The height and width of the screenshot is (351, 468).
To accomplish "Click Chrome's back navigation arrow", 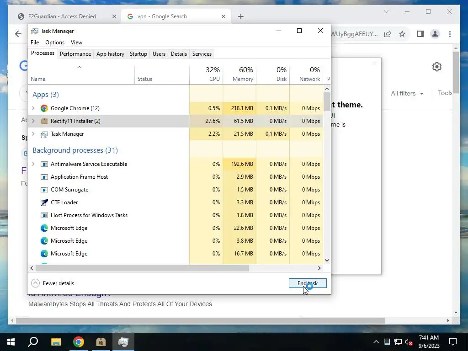I will coord(18,34).
